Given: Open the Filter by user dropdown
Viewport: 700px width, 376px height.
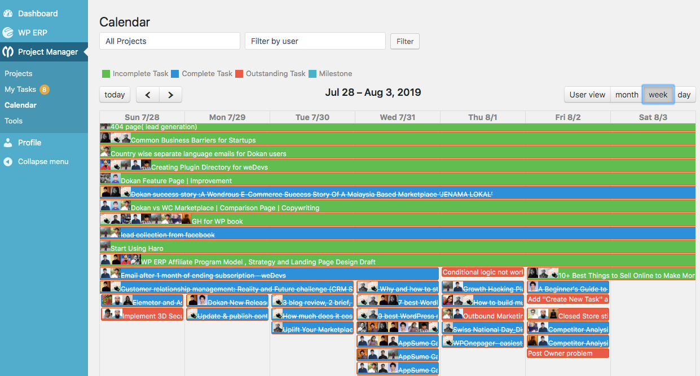Looking at the screenshot, I should pyautogui.click(x=315, y=41).
